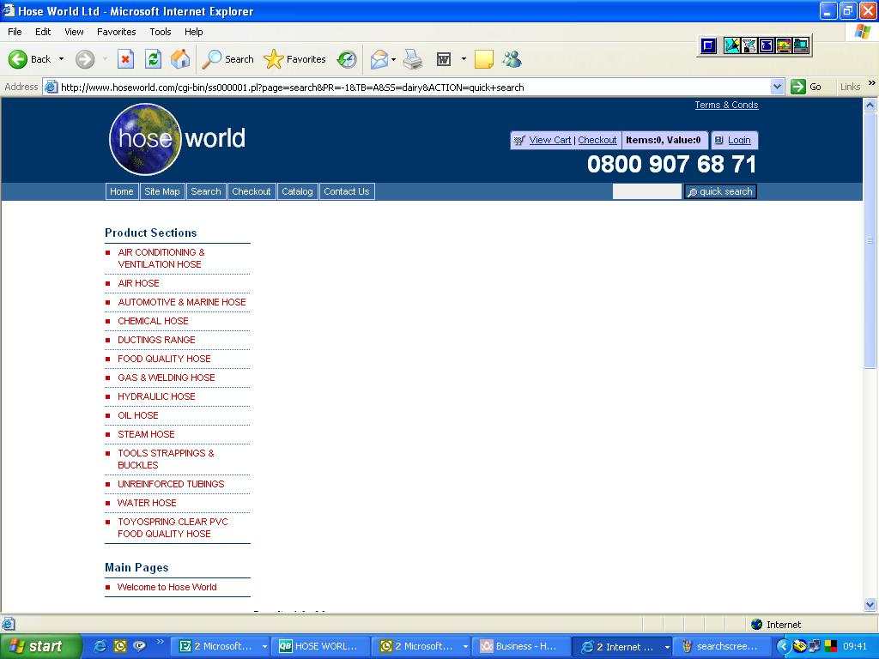The width and height of the screenshot is (879, 659).
Task: Open the Tools menu
Action: tap(161, 32)
